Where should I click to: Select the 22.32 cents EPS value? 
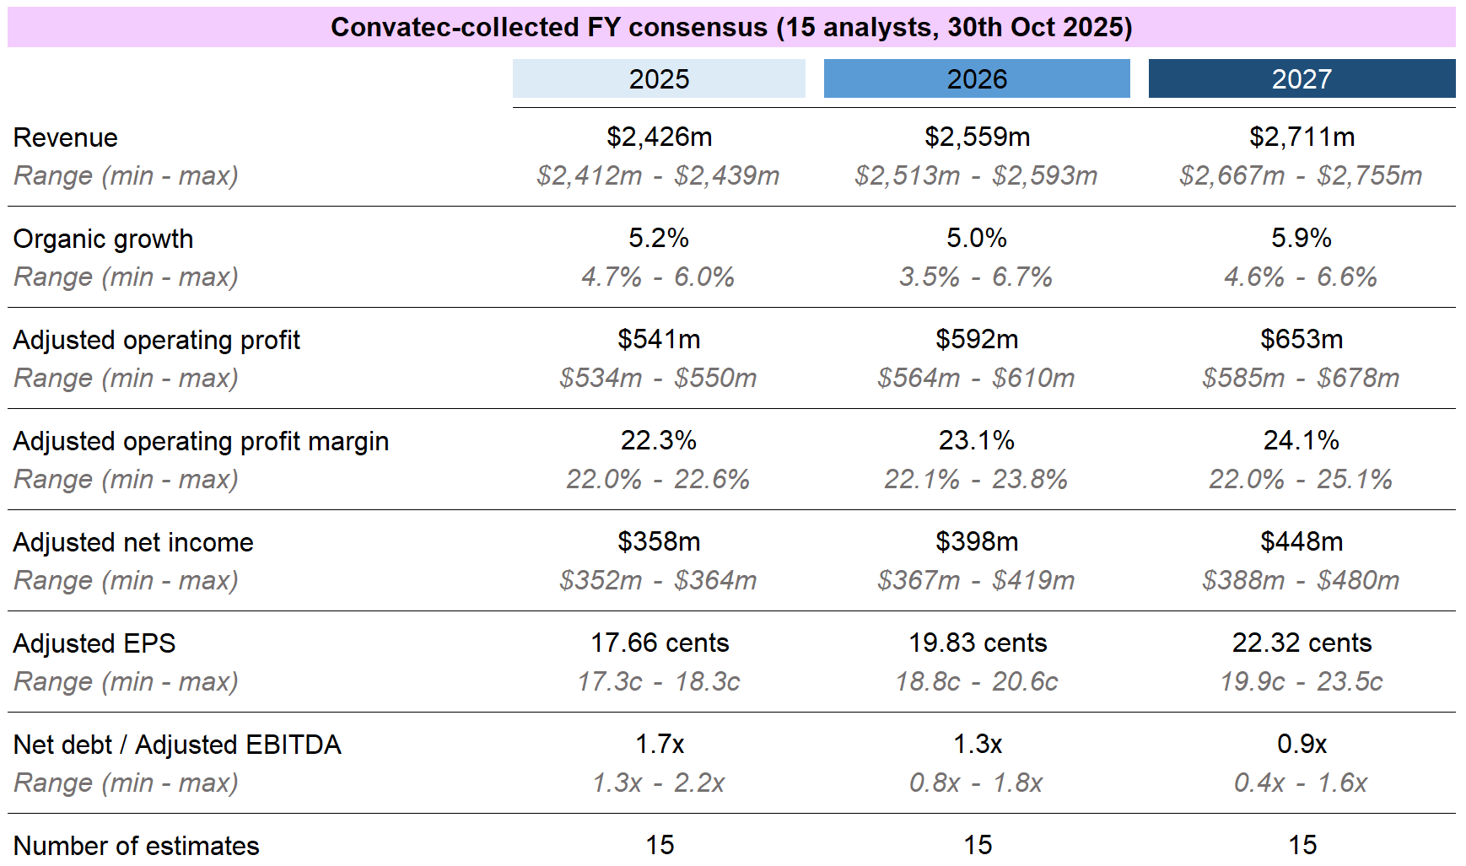point(1302,643)
